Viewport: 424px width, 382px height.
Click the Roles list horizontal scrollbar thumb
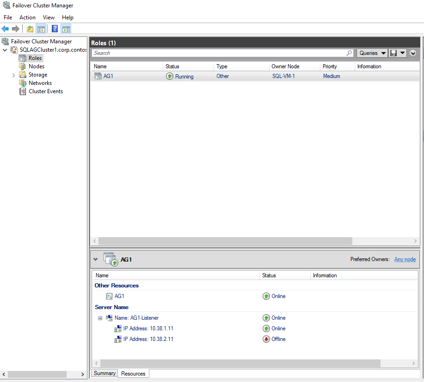tap(225, 241)
